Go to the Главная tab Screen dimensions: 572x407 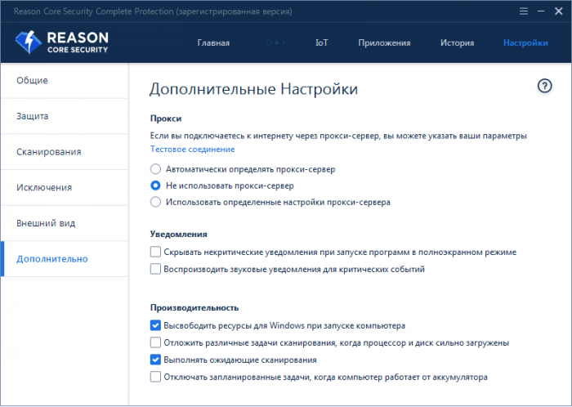(x=213, y=42)
